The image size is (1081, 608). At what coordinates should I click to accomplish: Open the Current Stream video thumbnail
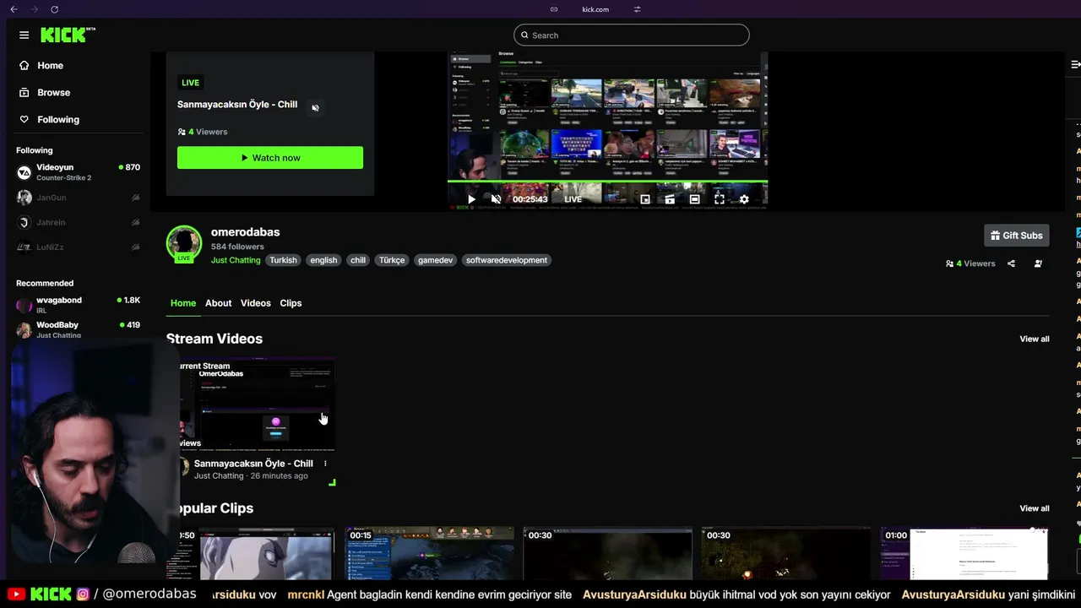pos(257,404)
